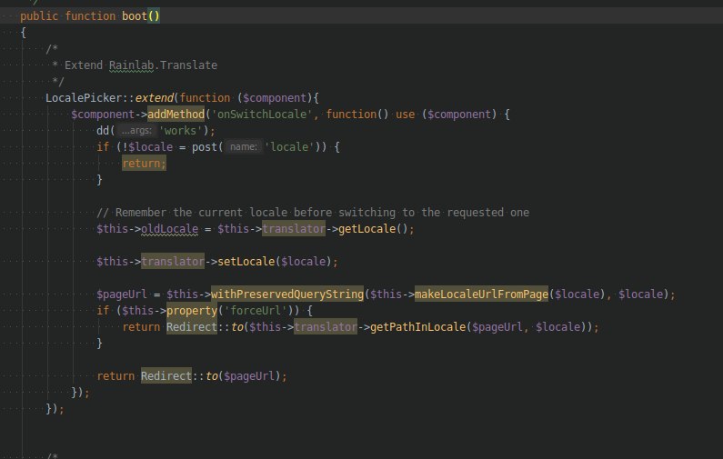Image resolution: width=723 pixels, height=459 pixels.
Task: Click the 'forceUrl' string
Action: click(x=255, y=311)
